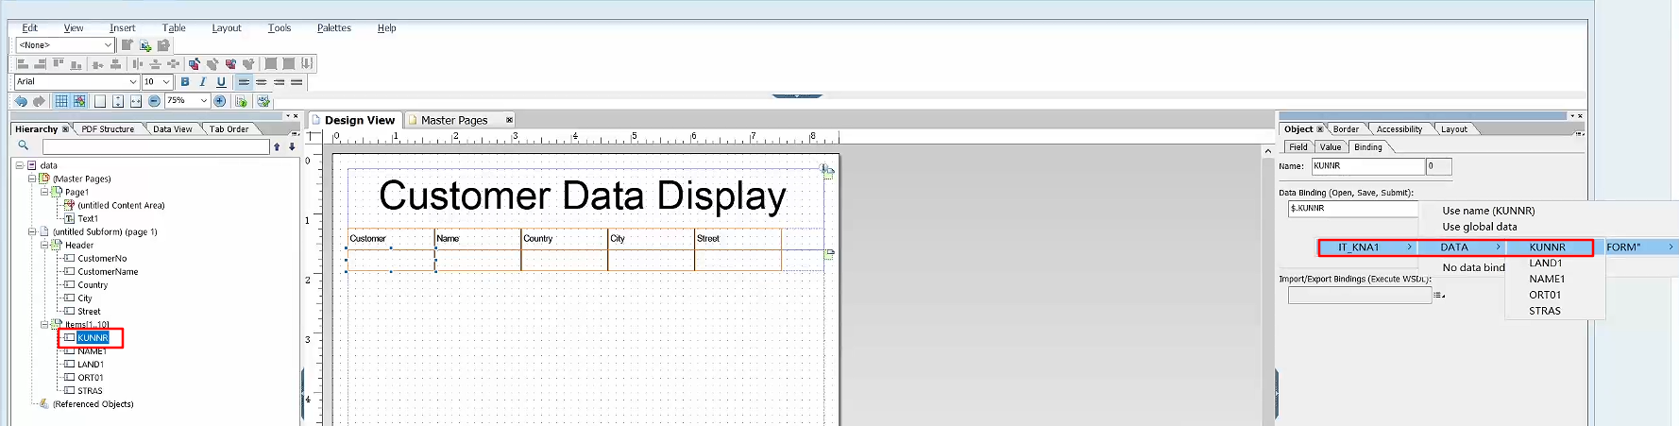Collapse the Header subform node
This screenshot has height=426, width=1679.
(x=44, y=245)
